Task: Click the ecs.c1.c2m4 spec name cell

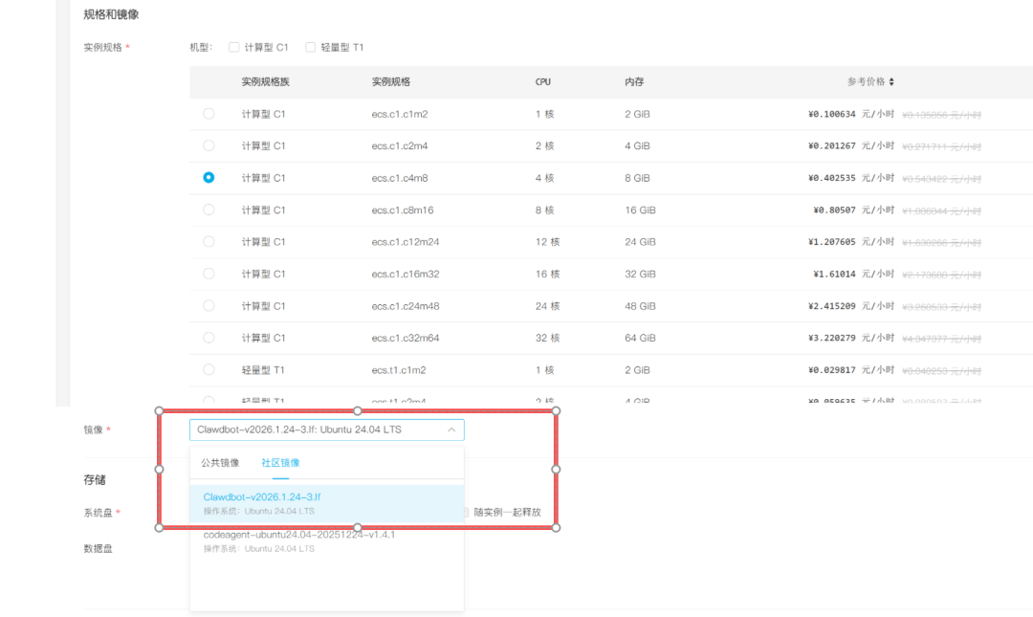Action: (x=400, y=145)
